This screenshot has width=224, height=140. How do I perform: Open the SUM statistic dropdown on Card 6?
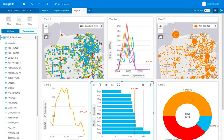coord(110,55)
